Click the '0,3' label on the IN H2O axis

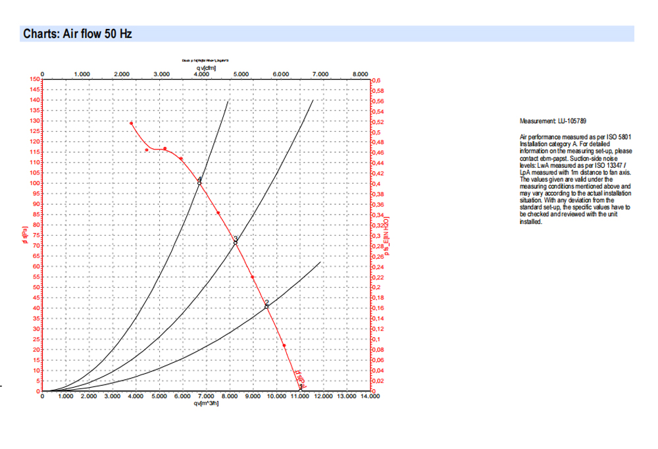(376, 236)
